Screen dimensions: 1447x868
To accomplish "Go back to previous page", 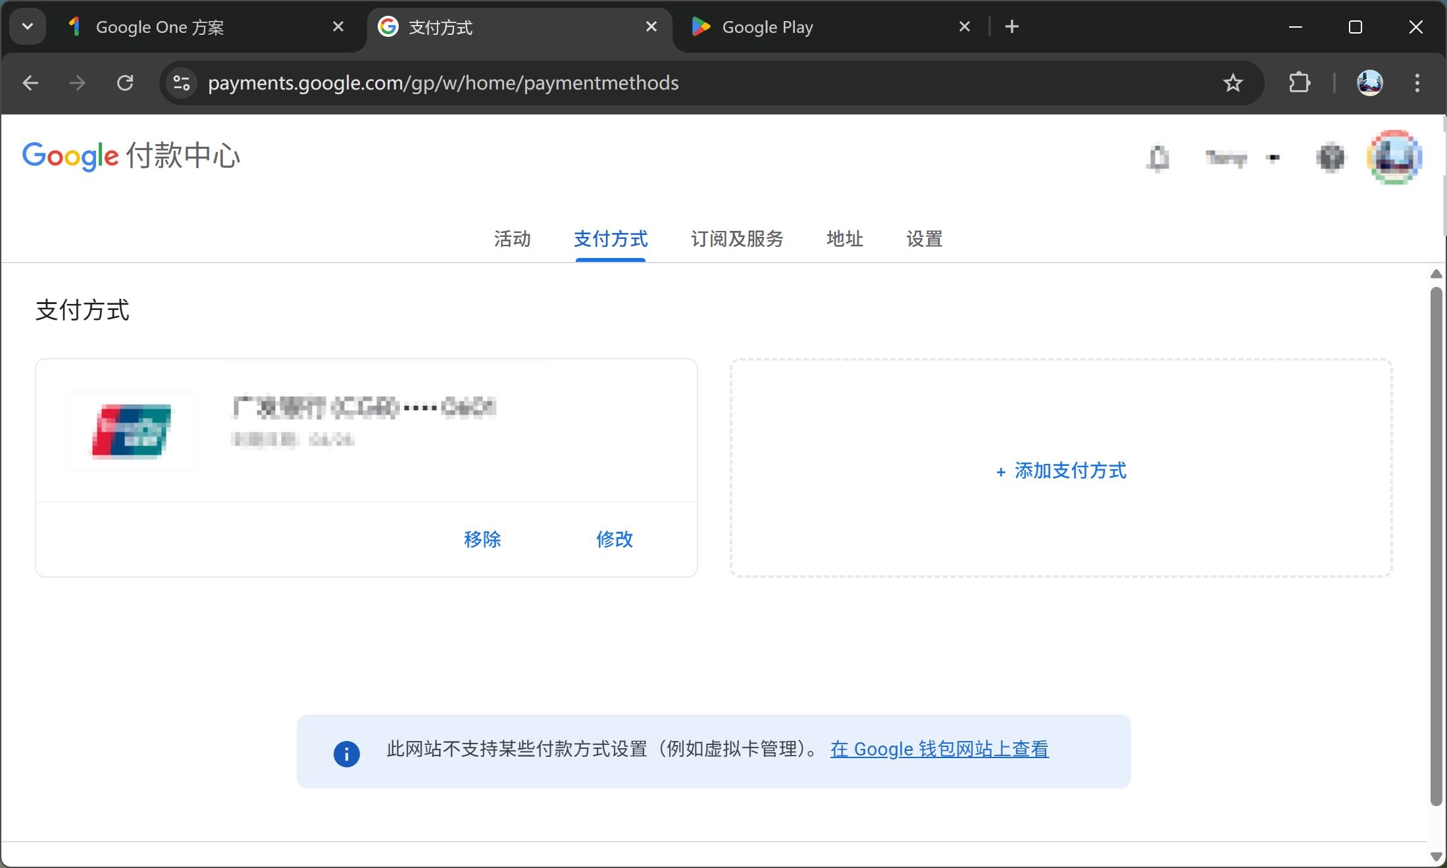I will click(x=30, y=83).
